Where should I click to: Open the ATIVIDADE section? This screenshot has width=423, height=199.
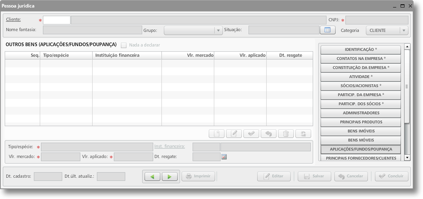pyautogui.click(x=361, y=77)
